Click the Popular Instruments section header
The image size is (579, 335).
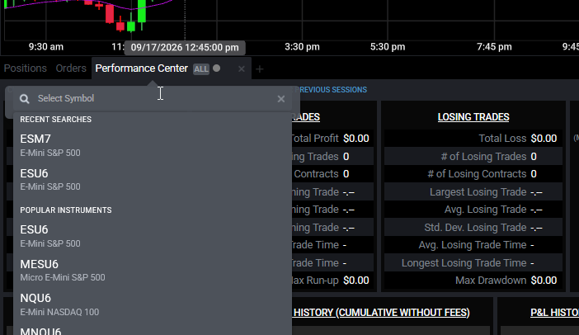(66, 210)
